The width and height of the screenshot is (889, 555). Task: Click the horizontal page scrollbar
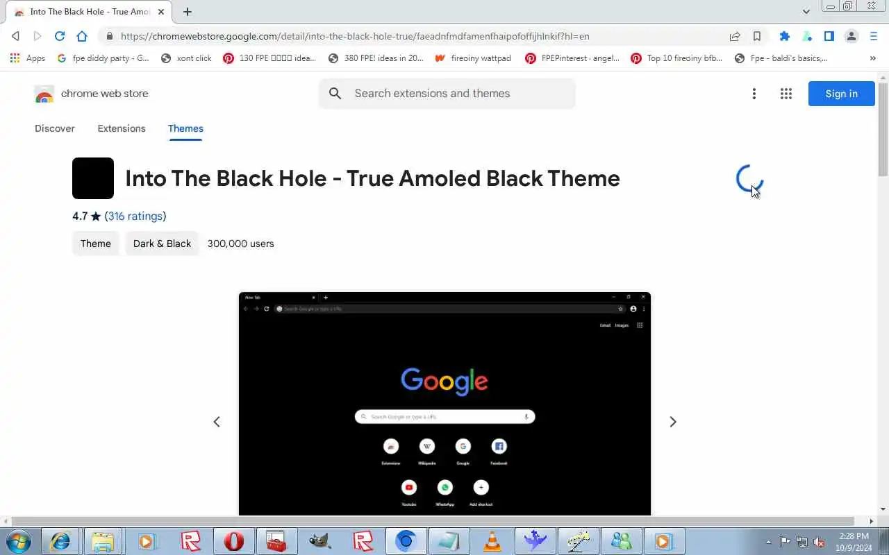(x=433, y=521)
